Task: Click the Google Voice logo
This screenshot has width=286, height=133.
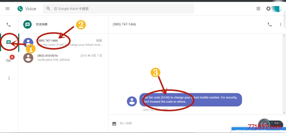Action: [27, 8]
